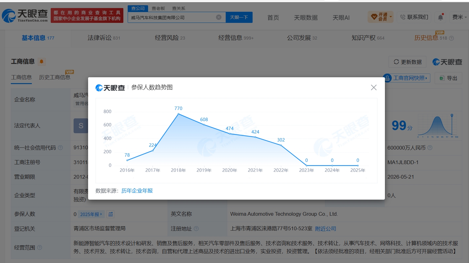Click help icon next to 经营范围
Screen dimensions: 469x263
click(x=40, y=248)
